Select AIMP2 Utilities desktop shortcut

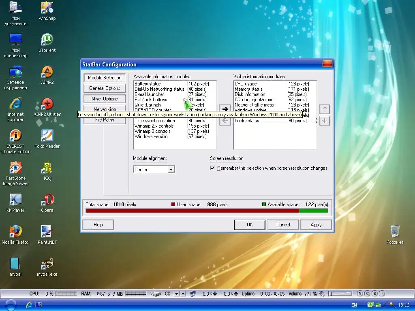pyautogui.click(x=47, y=107)
